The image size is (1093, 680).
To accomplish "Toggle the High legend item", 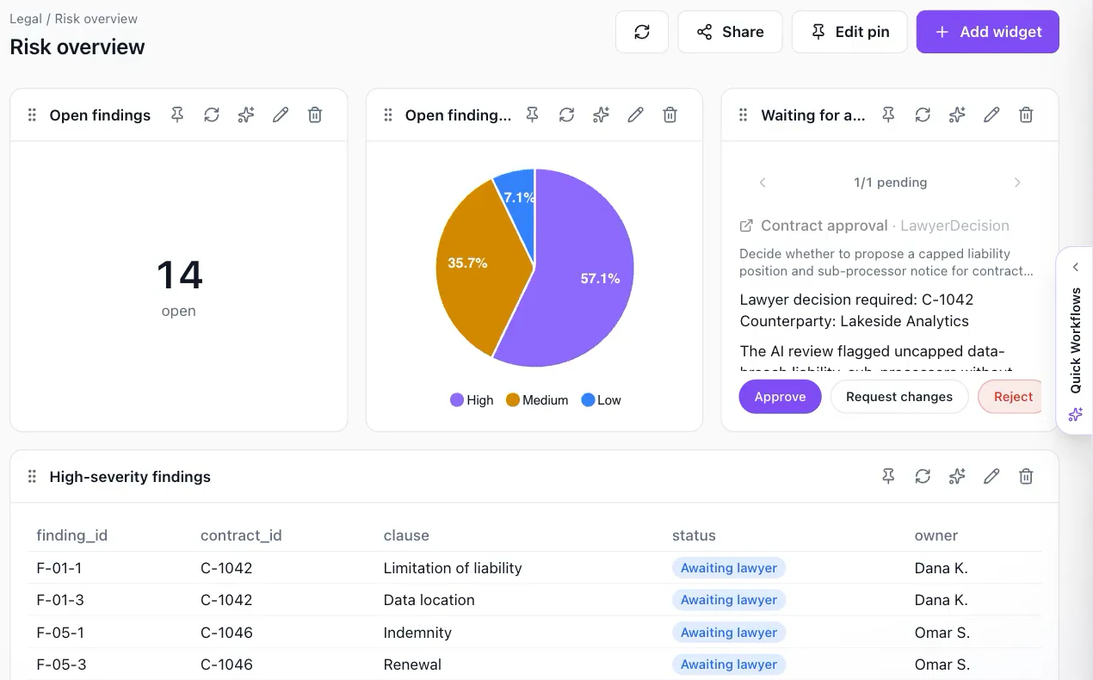I will pos(472,400).
